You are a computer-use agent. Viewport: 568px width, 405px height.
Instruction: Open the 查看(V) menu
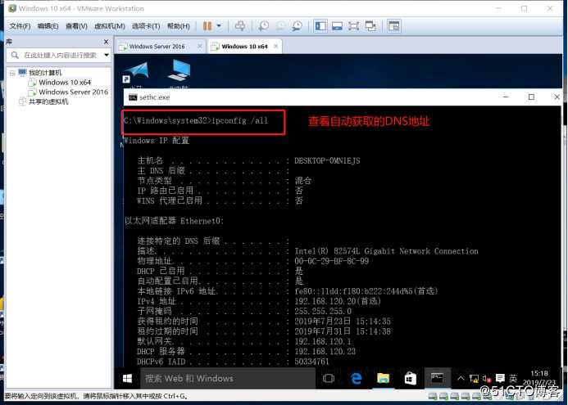coord(76,26)
